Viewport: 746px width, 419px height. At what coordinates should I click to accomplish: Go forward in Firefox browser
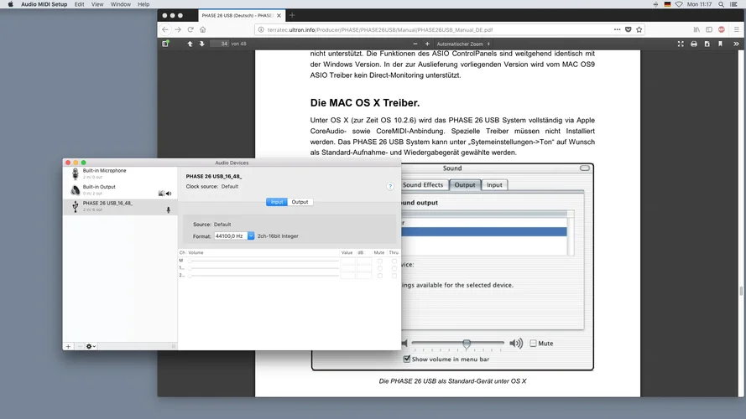pos(177,29)
